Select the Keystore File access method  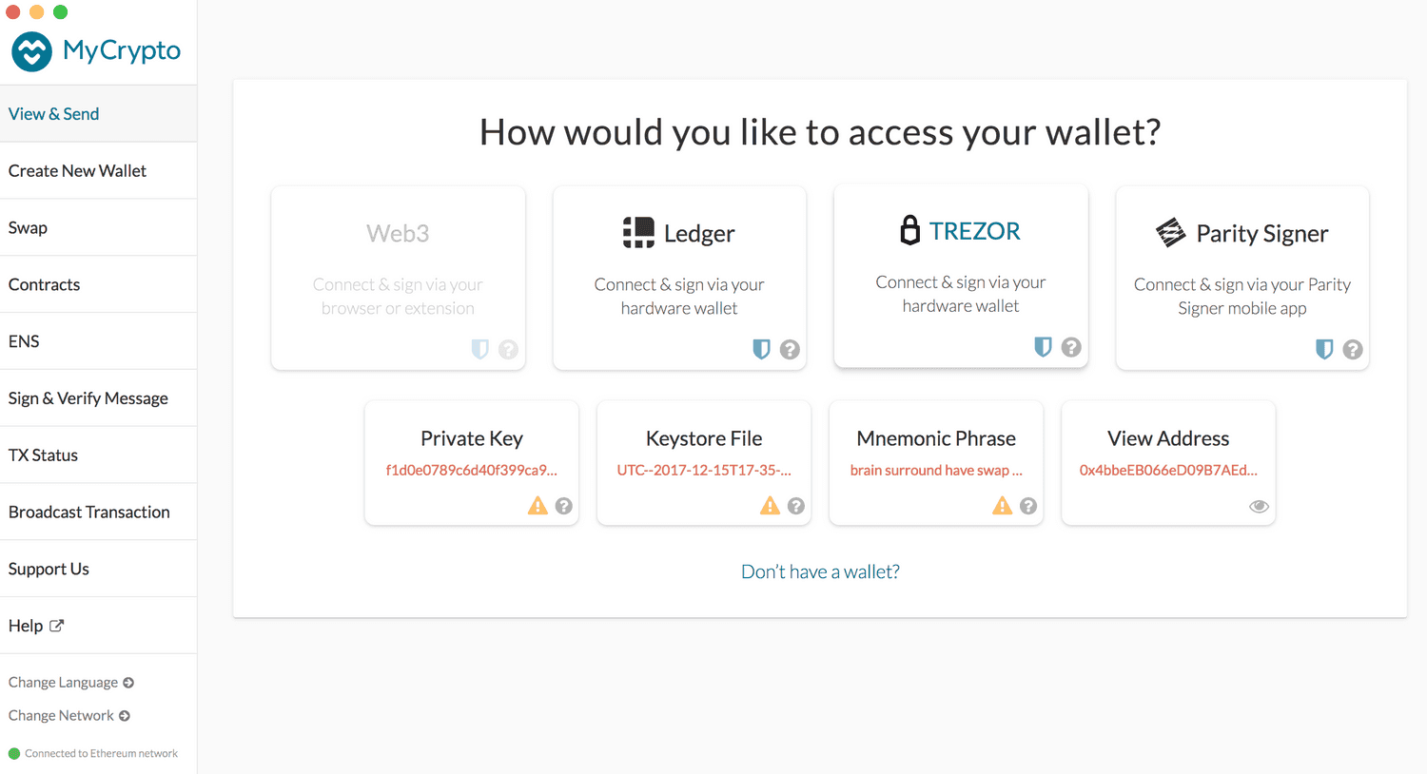(703, 463)
